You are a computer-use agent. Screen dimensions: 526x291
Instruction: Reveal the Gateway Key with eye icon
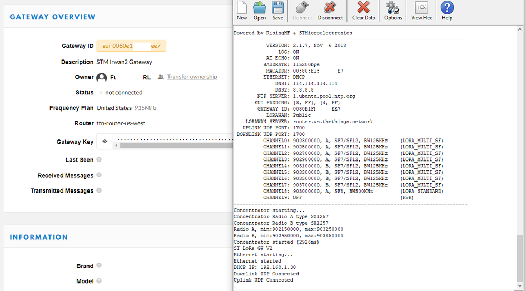pyautogui.click(x=105, y=142)
